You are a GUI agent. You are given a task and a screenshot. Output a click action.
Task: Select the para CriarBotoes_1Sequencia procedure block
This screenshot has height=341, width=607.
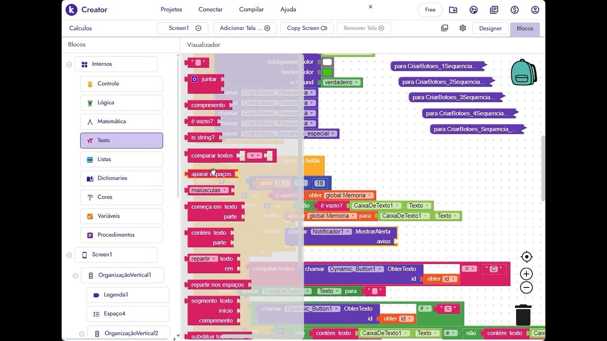pyautogui.click(x=438, y=66)
